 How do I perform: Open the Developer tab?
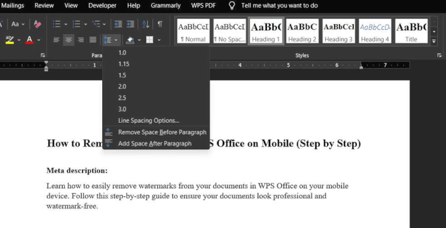[x=102, y=6]
